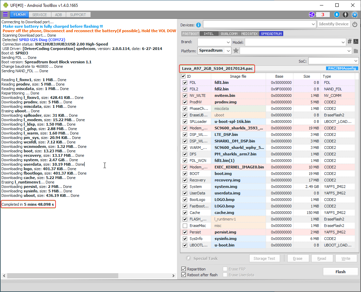Select the INTEL platform tab
The image size is (361, 292).
pyautogui.click(x=208, y=34)
